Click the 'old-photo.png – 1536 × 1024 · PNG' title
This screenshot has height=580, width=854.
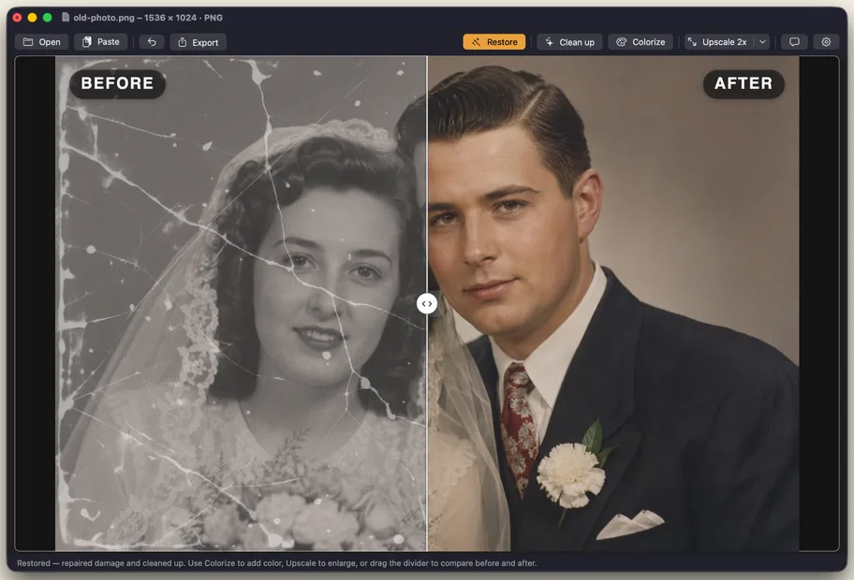pos(148,18)
